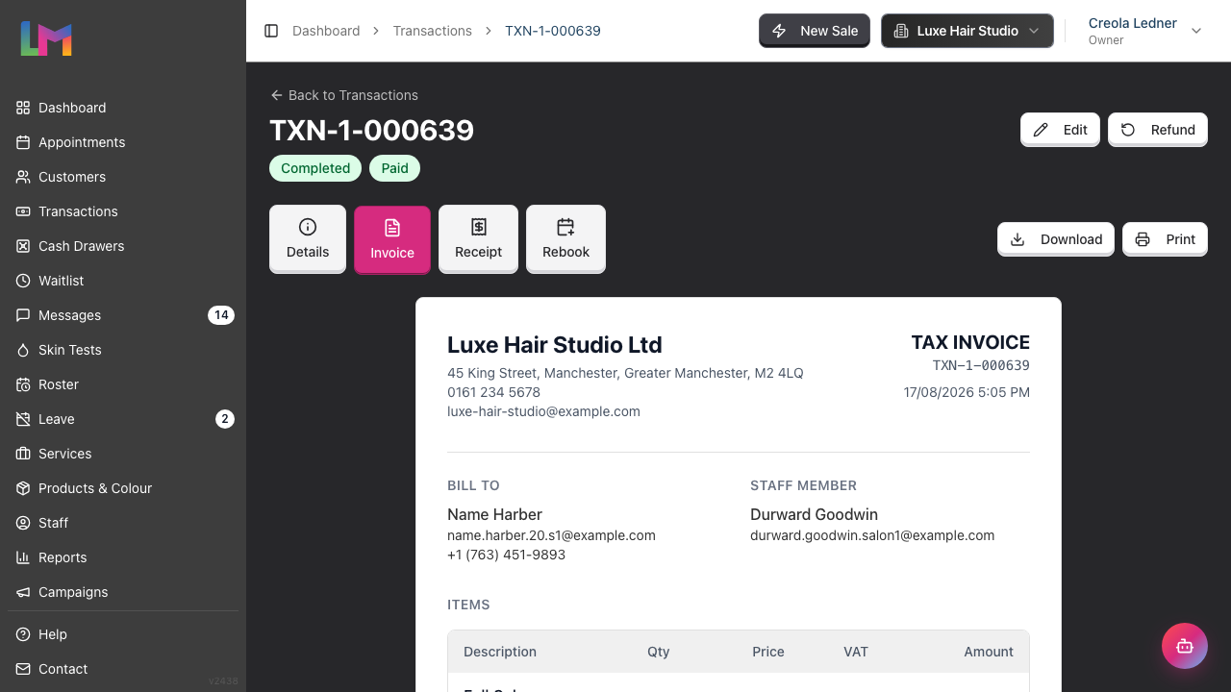Open the Waitlist page
The width and height of the screenshot is (1231, 692).
(x=123, y=281)
